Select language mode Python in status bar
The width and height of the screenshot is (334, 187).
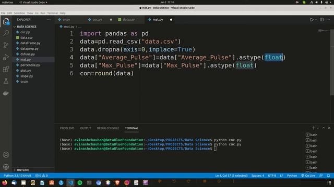point(292,176)
